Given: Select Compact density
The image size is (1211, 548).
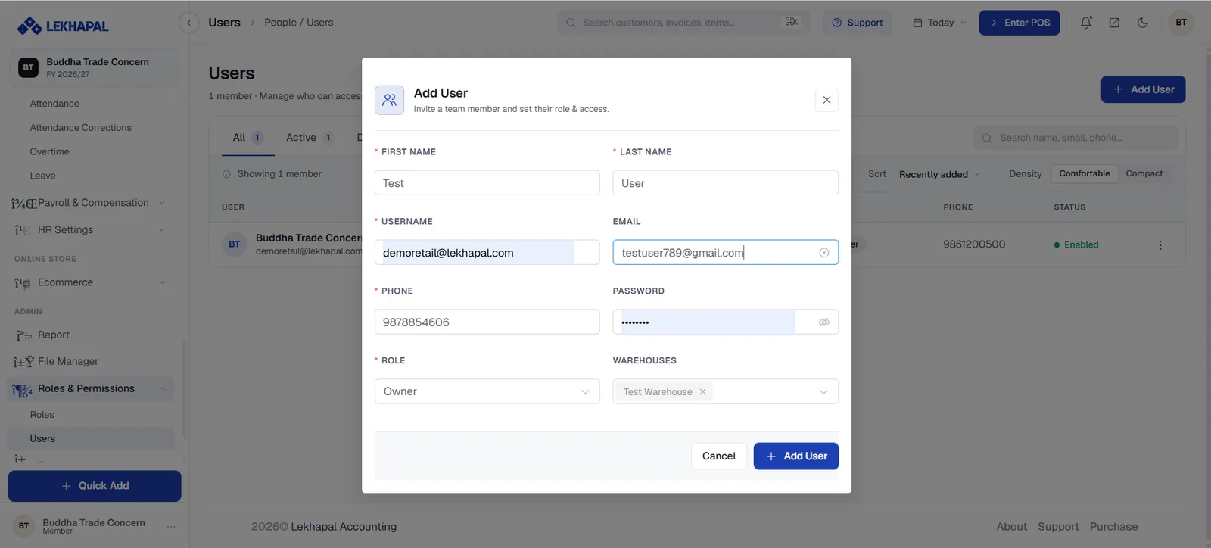Looking at the screenshot, I should coord(1144,173).
